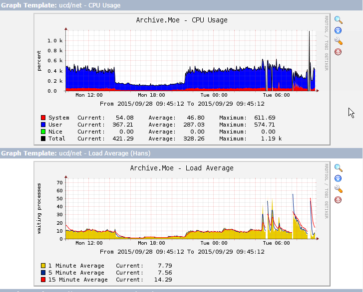The image size is (363, 292).
Task: Click the black Total legend swatch
Action: coord(43,139)
